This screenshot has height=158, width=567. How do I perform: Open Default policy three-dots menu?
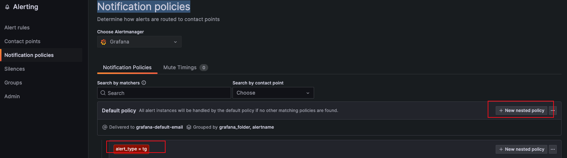point(553,110)
